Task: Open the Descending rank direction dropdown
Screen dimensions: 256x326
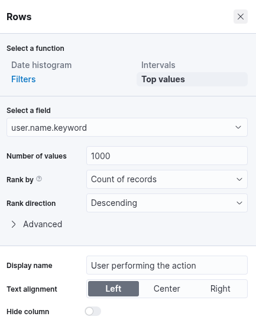Action: (x=167, y=203)
